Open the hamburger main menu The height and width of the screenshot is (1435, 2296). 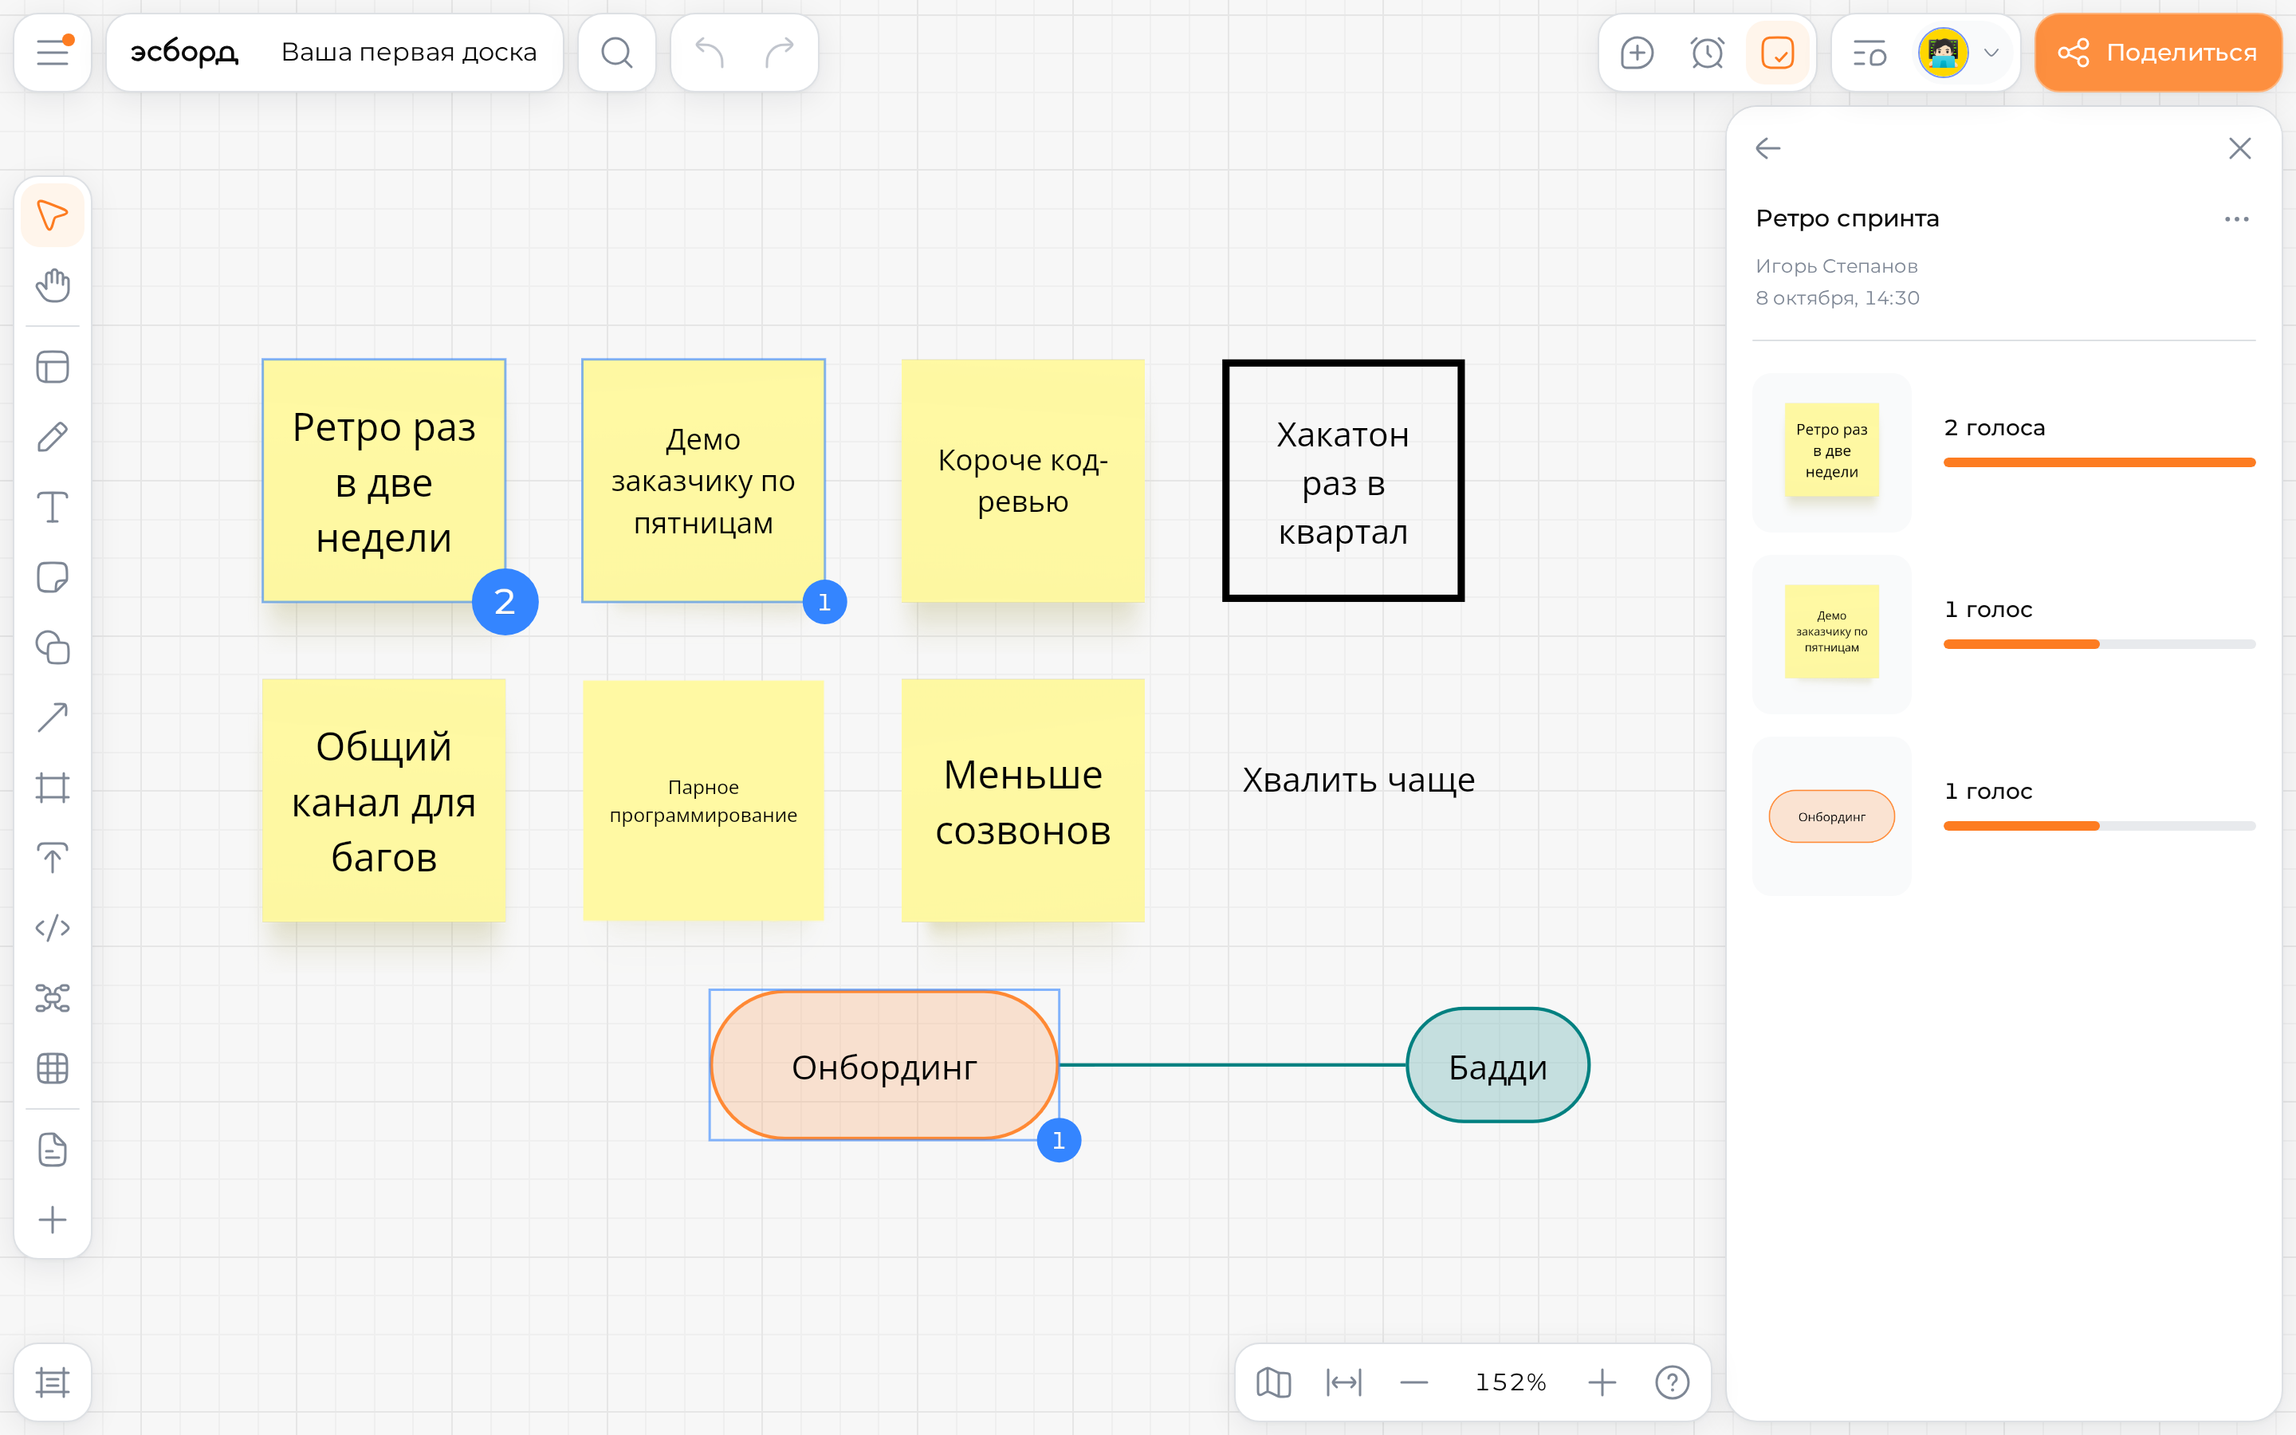point(53,52)
